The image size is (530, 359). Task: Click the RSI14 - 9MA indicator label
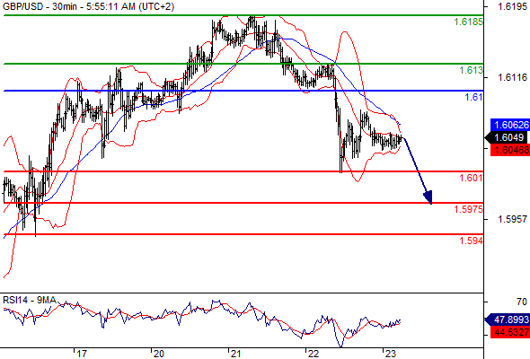coord(30,300)
